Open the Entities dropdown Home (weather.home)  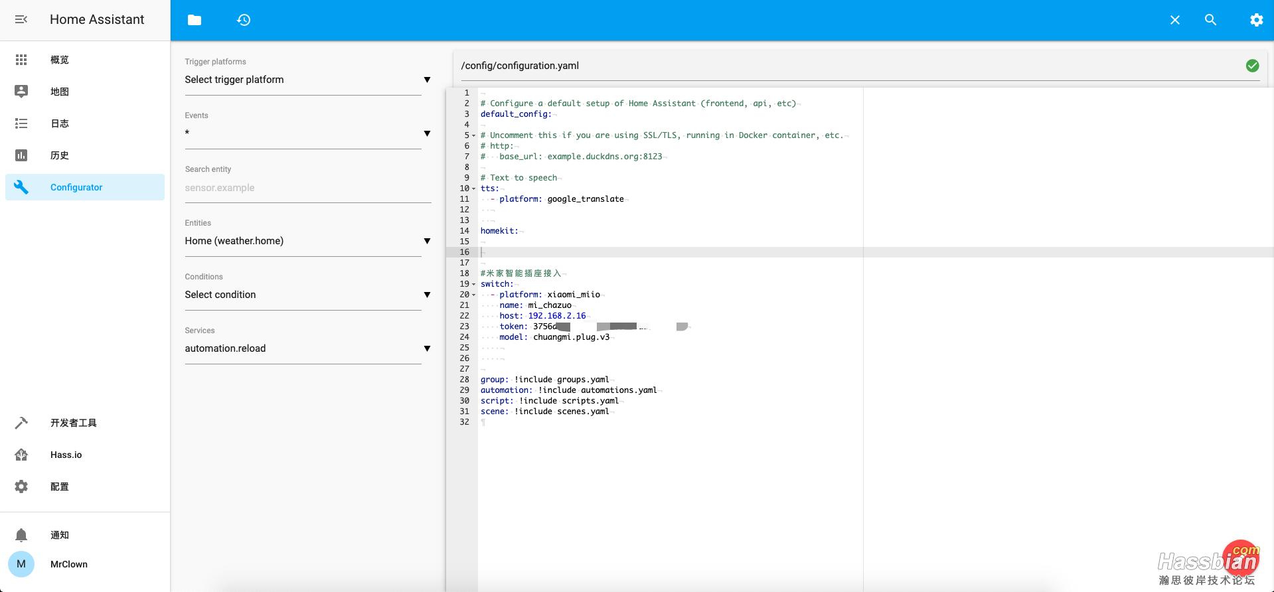308,241
